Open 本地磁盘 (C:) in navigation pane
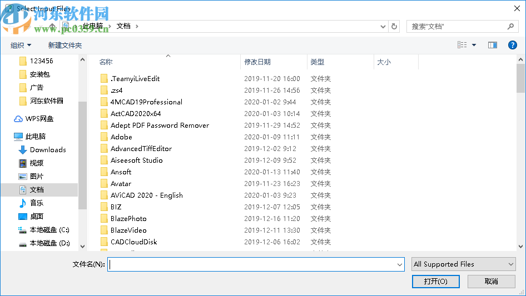Viewport: 526px width, 296px height. click(43, 229)
